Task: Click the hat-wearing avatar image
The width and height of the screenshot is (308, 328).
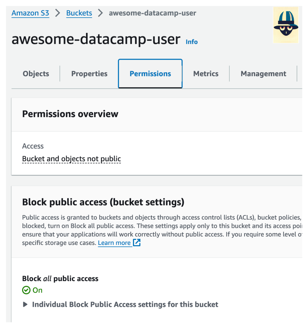Action: tap(286, 25)
